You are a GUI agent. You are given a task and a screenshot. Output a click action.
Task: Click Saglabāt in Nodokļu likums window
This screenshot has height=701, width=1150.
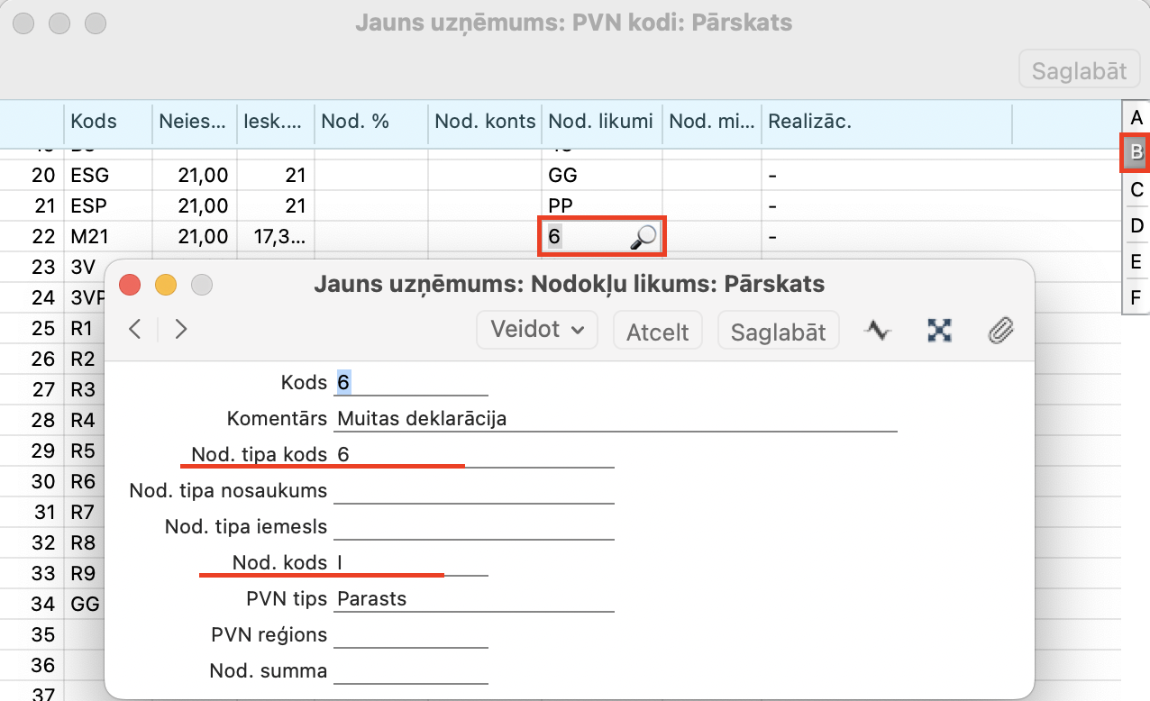tap(778, 331)
